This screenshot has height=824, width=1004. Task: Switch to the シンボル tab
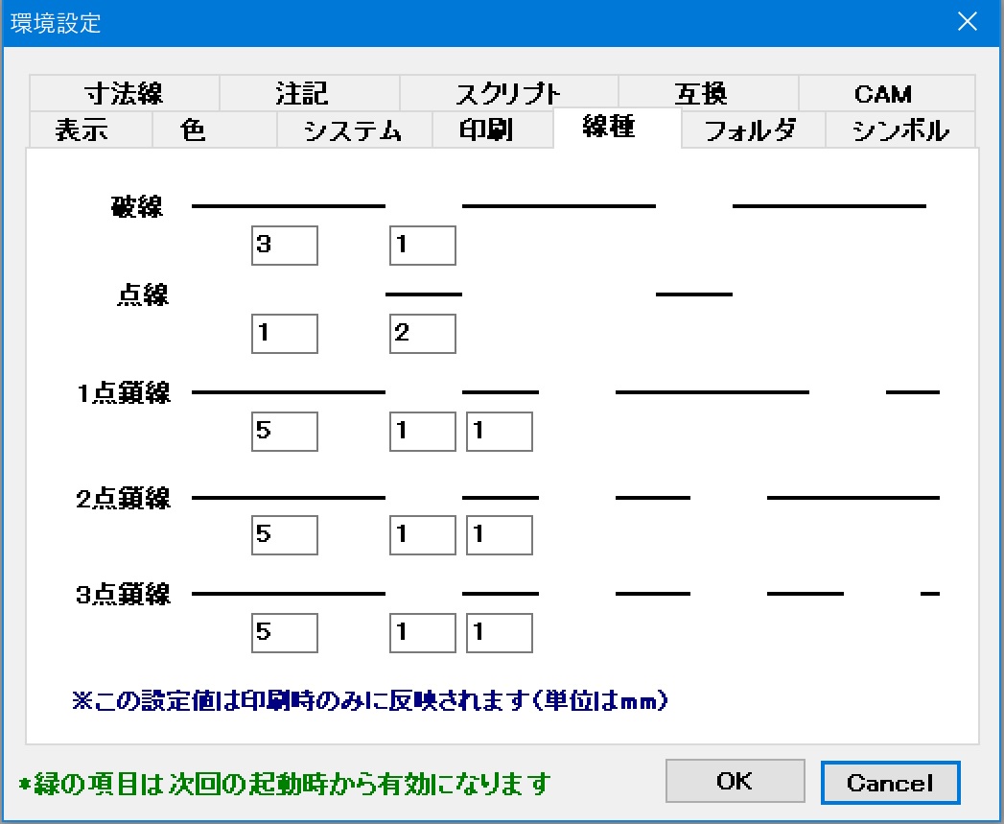899,130
